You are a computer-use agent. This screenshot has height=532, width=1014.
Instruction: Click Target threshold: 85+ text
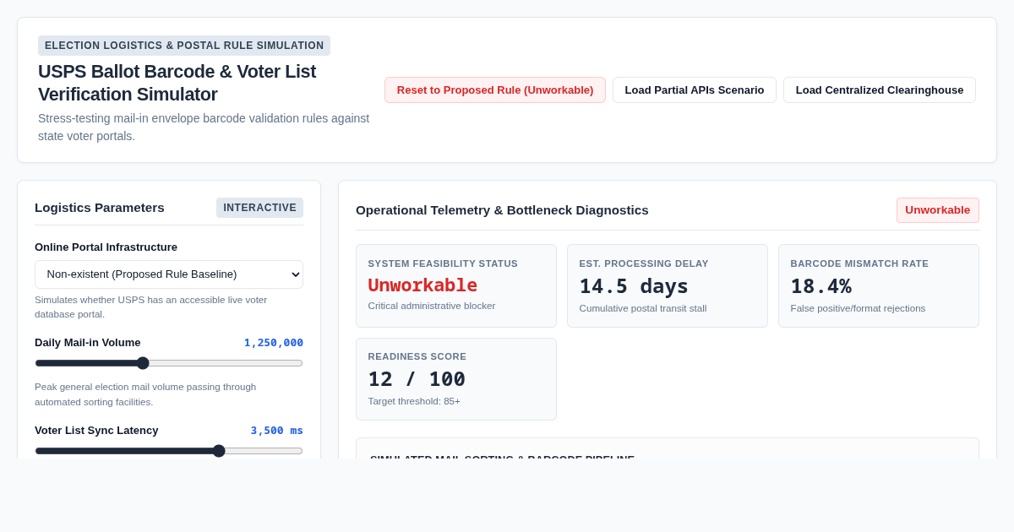[x=414, y=401]
